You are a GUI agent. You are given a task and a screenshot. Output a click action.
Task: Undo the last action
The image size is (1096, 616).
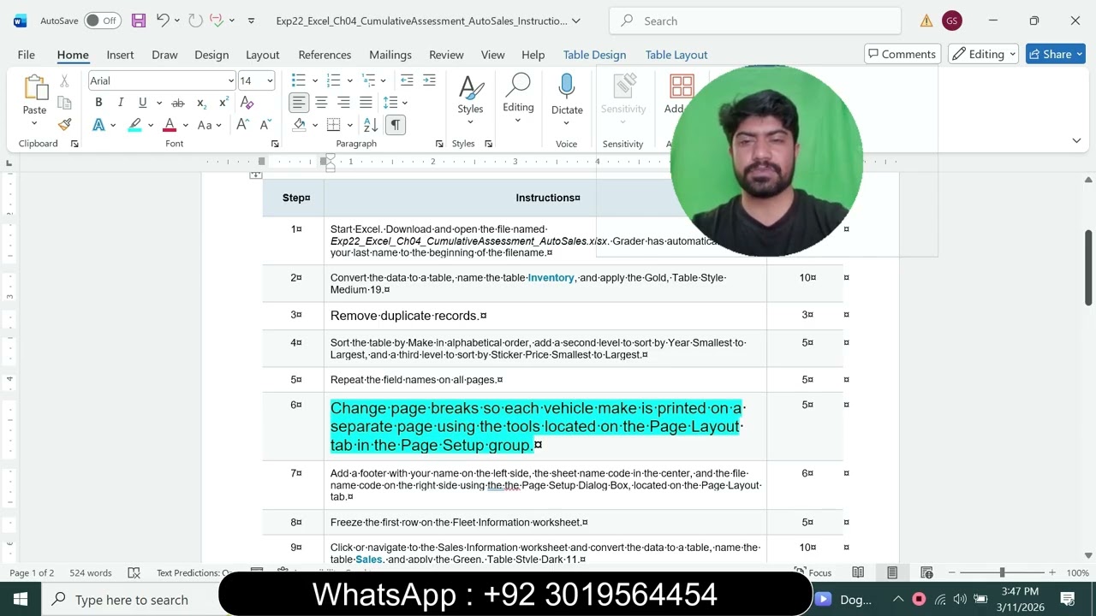click(163, 21)
